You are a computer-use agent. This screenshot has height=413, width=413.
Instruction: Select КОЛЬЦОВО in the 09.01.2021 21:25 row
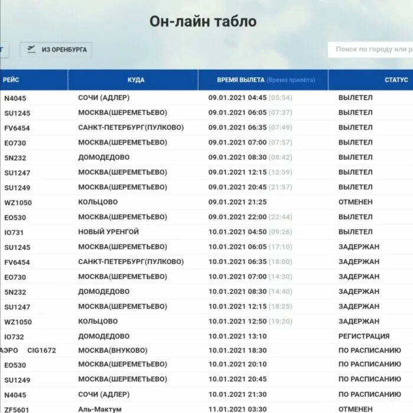coord(98,202)
